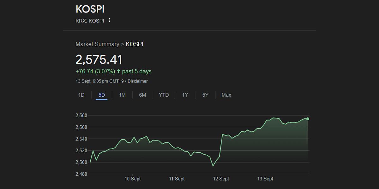View the Max chart range

(x=226, y=95)
